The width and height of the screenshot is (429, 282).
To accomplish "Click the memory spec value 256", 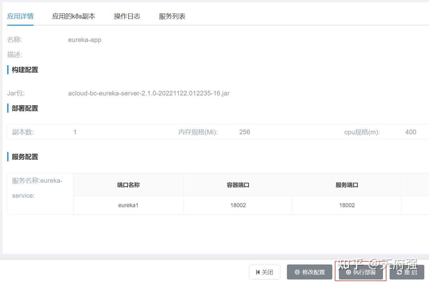I will click(x=244, y=132).
